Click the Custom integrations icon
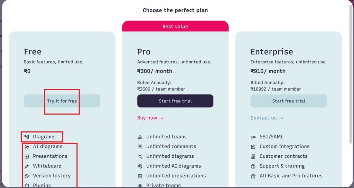Viewport: 354px width, 188px height. click(x=253, y=147)
